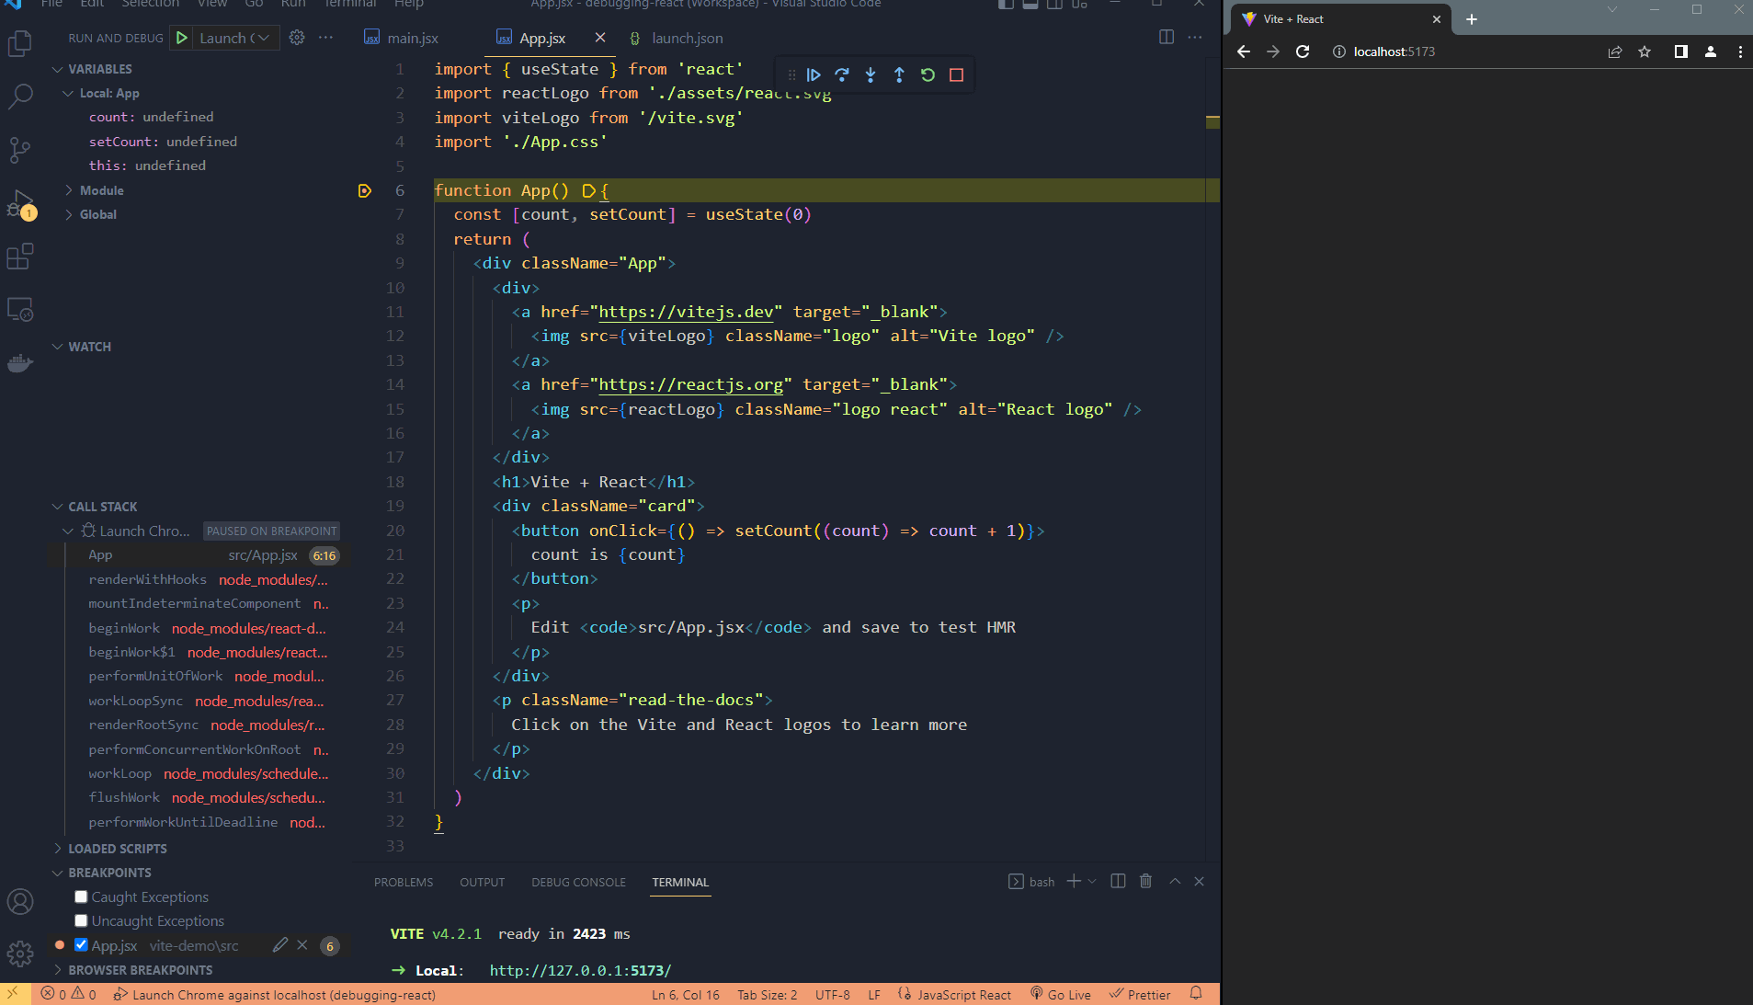Stop the debug session
1753x1005 pixels.
[956, 74]
